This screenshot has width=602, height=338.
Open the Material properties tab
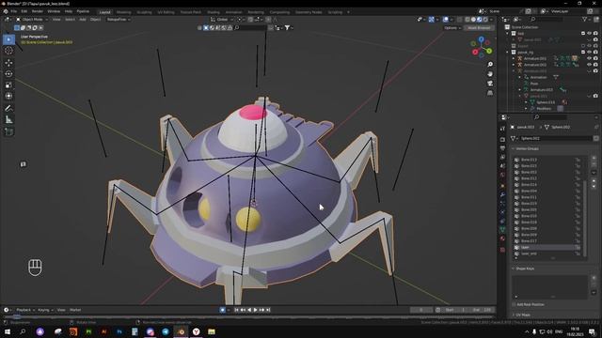point(502,238)
